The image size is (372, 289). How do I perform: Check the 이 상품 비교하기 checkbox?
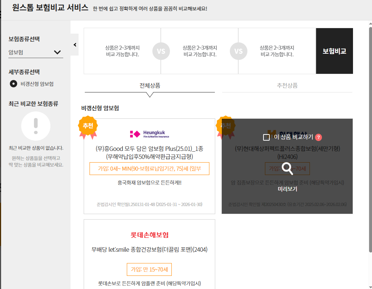point(266,137)
